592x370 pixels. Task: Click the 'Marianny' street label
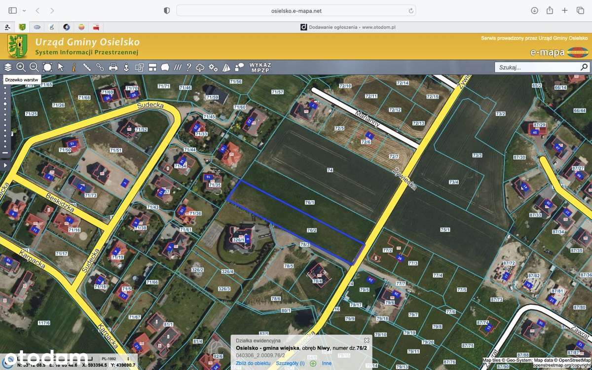click(x=368, y=119)
